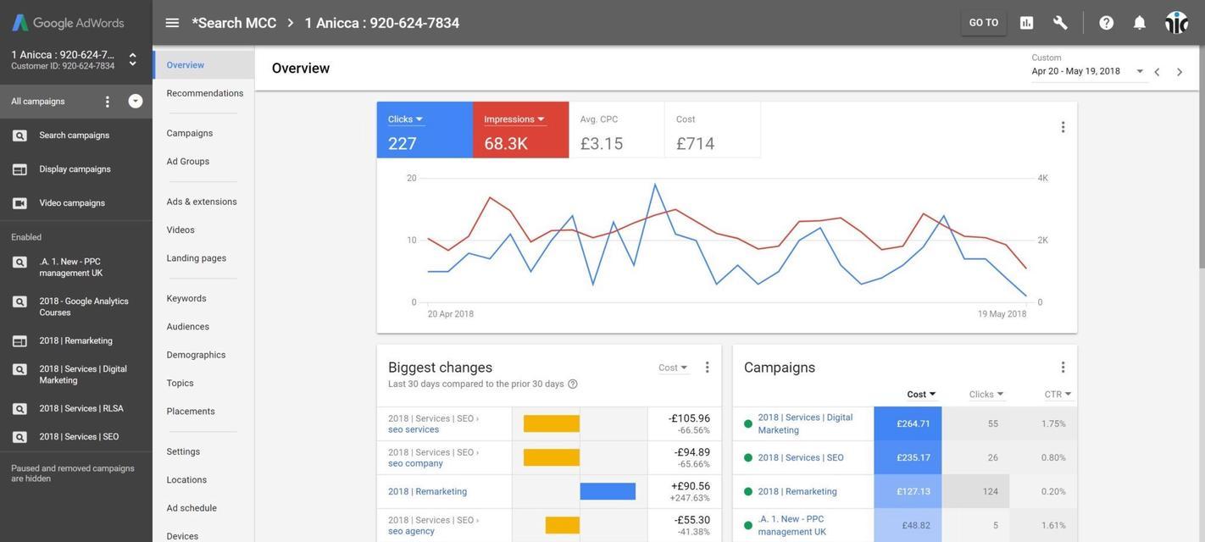Select Search campaigns in sidebar
The width and height of the screenshot is (1205, 542).
coord(76,135)
